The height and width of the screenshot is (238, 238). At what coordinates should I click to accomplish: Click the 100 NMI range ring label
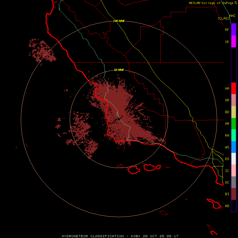click(x=119, y=21)
